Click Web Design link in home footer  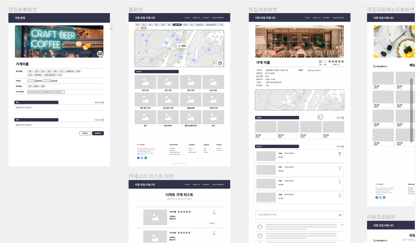[x=172, y=148]
